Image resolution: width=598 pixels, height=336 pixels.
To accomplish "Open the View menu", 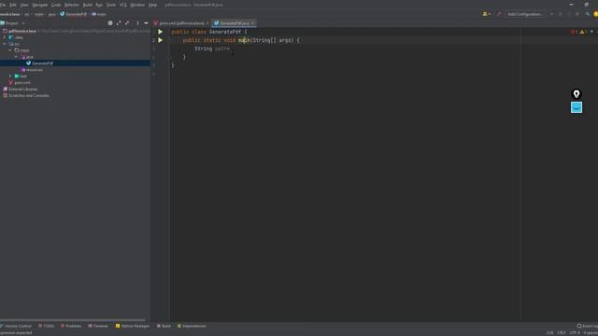I will pyautogui.click(x=24, y=5).
